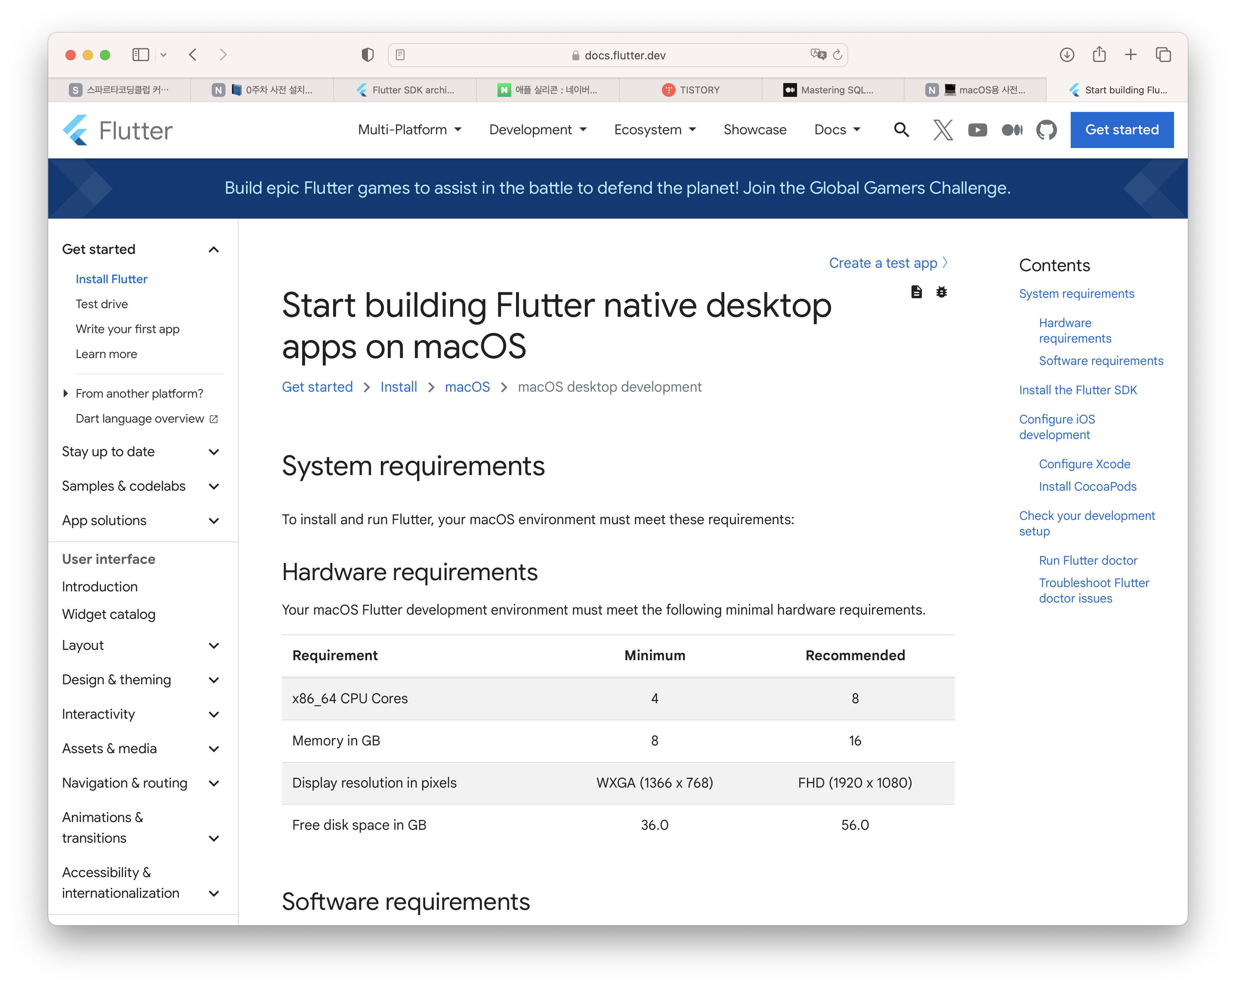
Task: Click the blue Get started button
Action: point(1122,130)
